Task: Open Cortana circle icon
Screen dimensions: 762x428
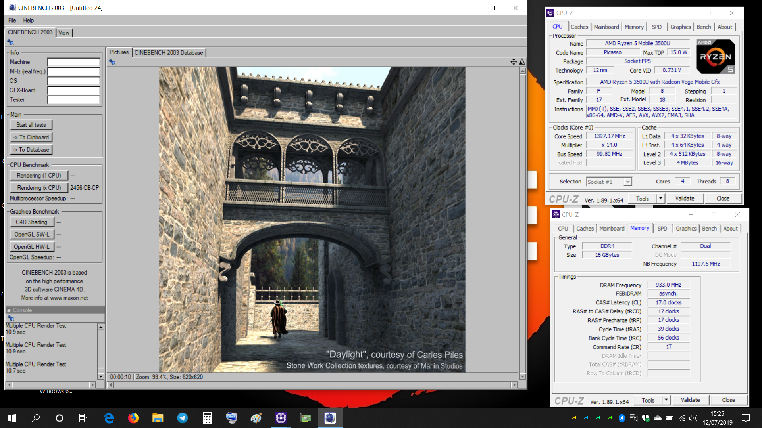Action: point(59,418)
